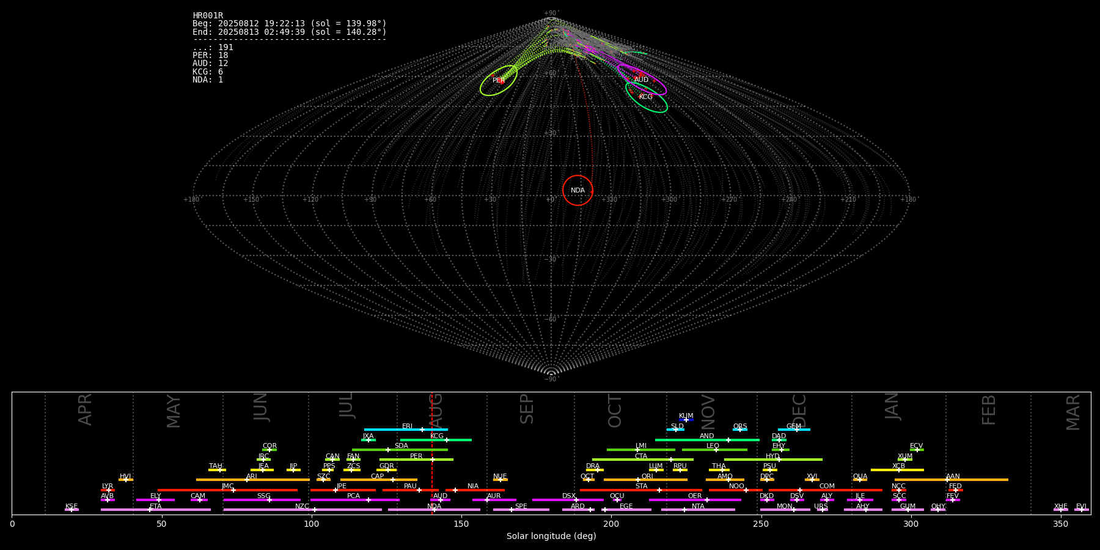The width and height of the screenshot is (1100, 550).
Task: Select the ARI orange shower bar
Action: [x=252, y=480]
